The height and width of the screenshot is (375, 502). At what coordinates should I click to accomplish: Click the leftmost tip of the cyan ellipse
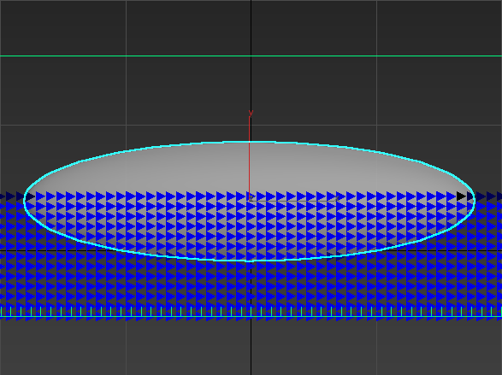[x=24, y=200]
